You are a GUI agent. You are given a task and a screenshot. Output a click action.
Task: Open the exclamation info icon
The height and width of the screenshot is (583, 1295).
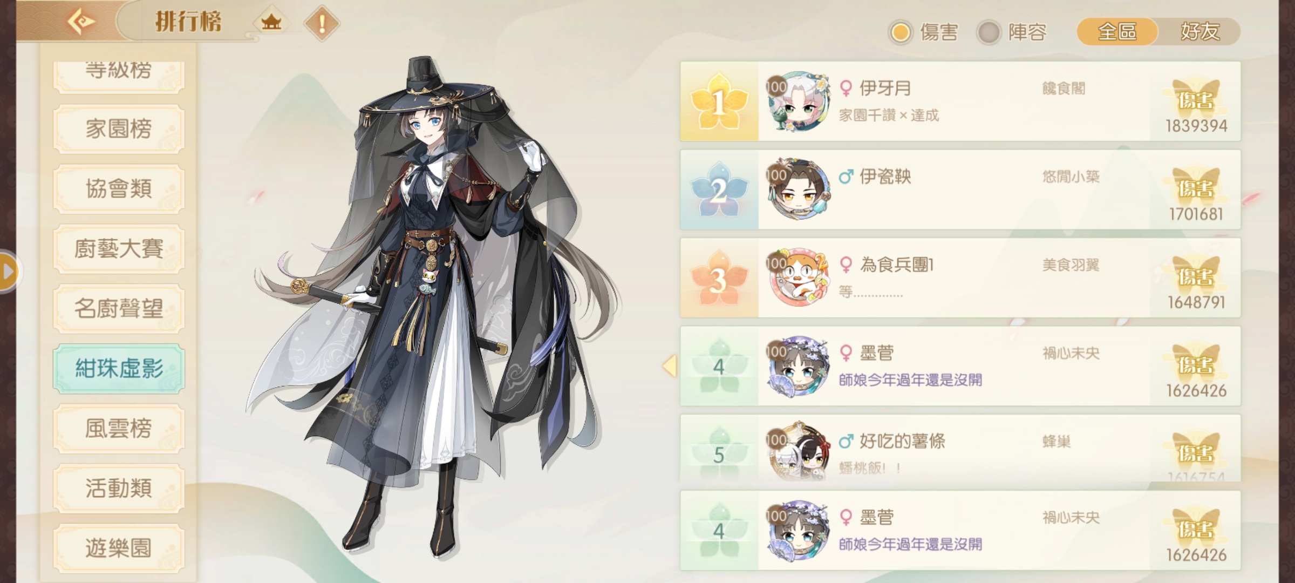(x=322, y=23)
